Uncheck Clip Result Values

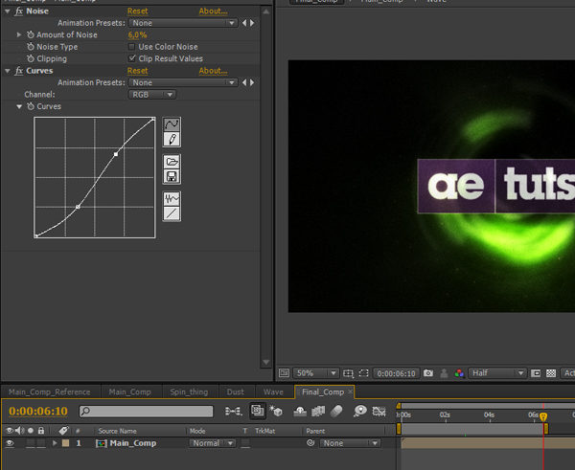point(131,58)
